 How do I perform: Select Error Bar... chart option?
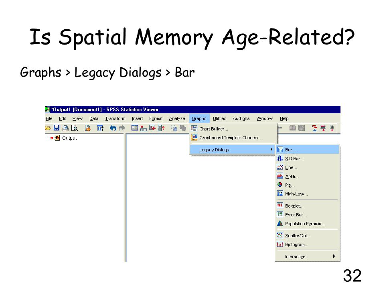pos(308,215)
